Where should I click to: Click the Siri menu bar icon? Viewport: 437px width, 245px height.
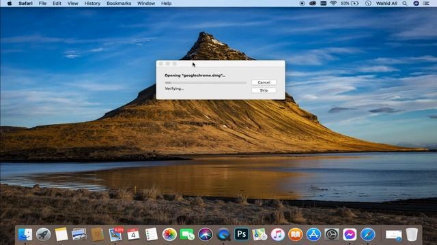(416, 3)
